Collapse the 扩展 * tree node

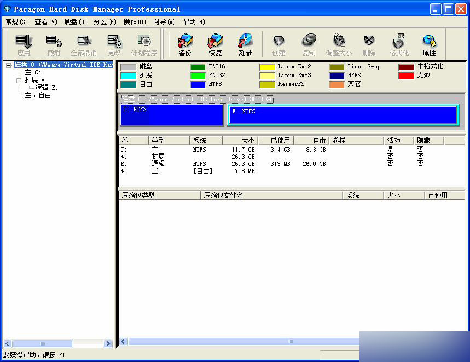click(x=19, y=81)
